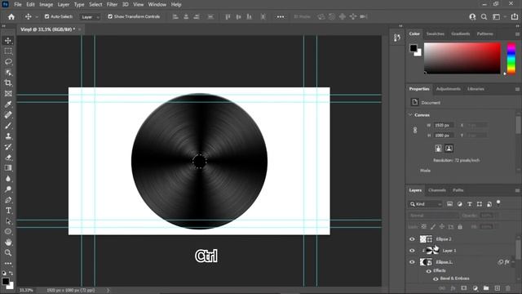Hide the Layer 1 layer
Viewport: 522px width, 294px height.
(x=412, y=251)
